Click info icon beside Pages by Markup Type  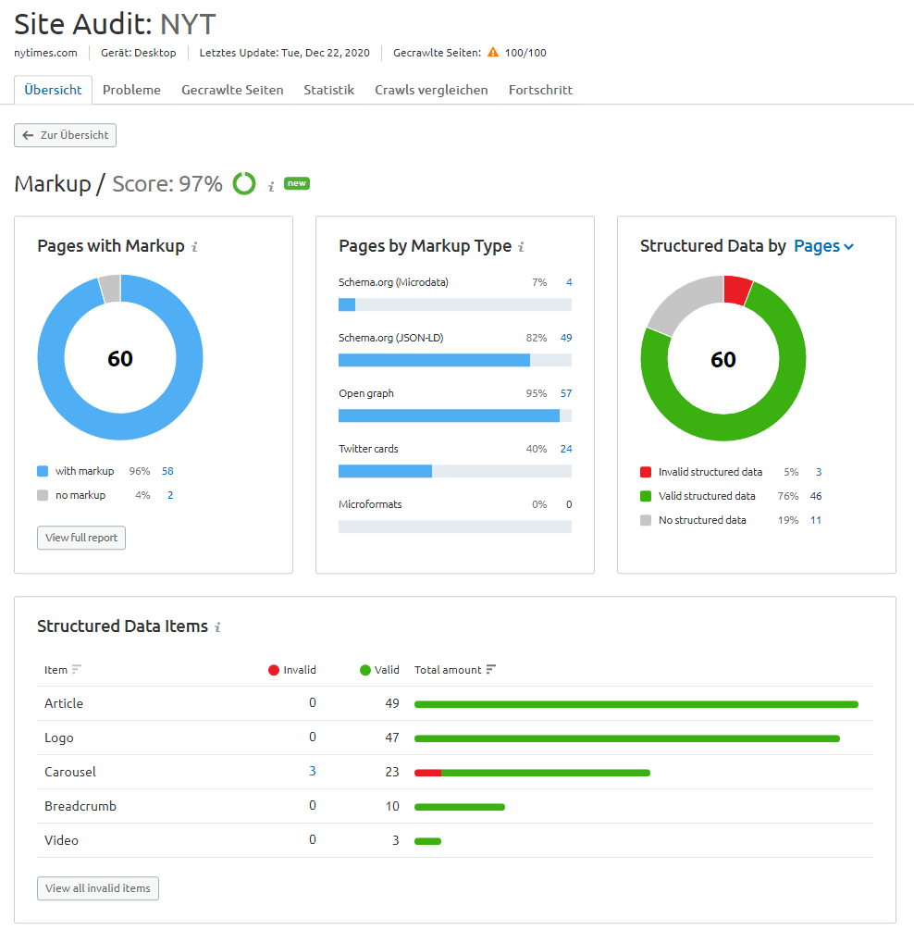pos(521,247)
